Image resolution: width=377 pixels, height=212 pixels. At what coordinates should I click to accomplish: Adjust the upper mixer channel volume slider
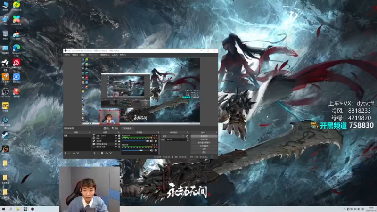pyautogui.click(x=135, y=141)
